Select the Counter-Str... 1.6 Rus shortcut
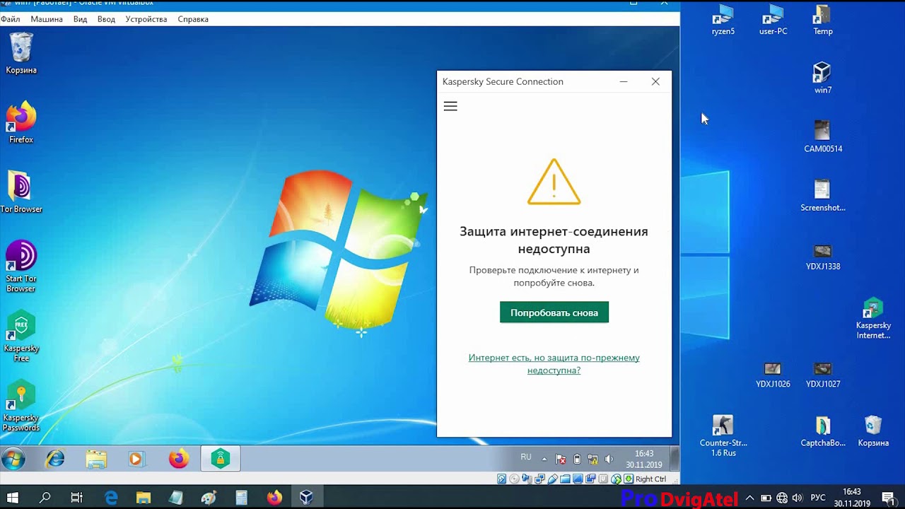The height and width of the screenshot is (509, 905). point(723,435)
